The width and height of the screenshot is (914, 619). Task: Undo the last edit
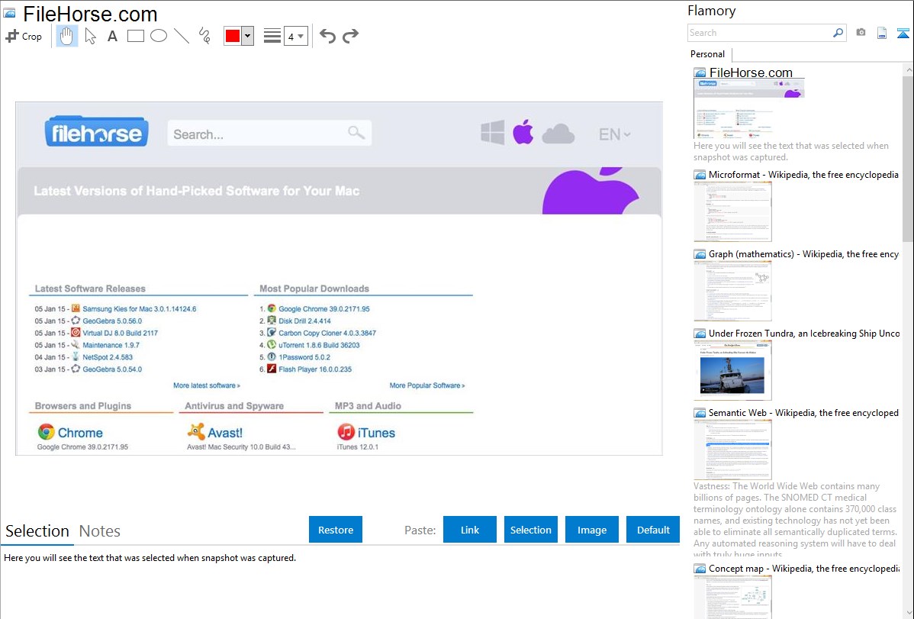tap(327, 36)
